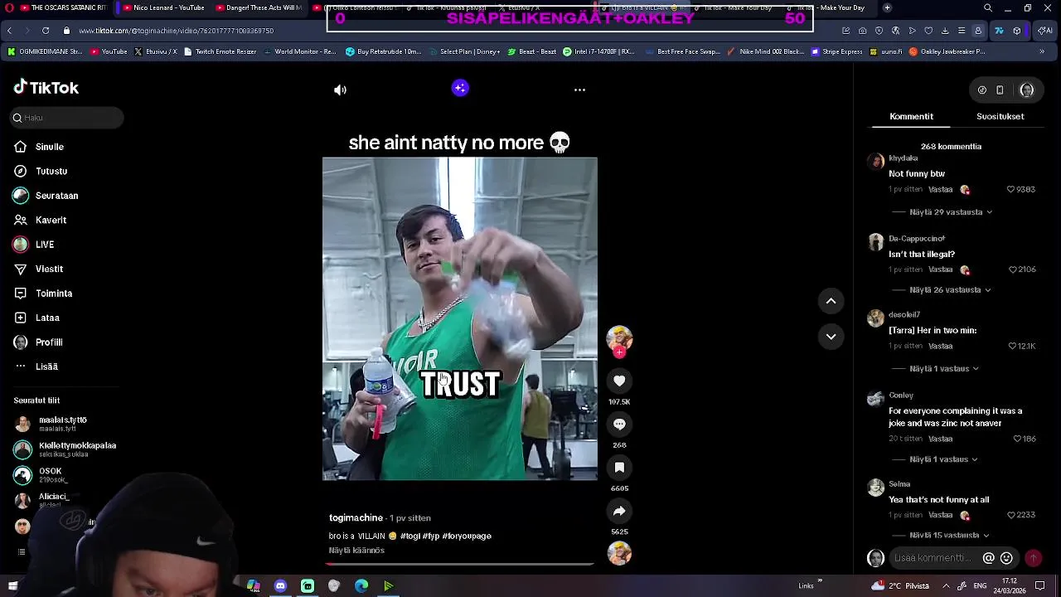Viewport: 1061px width, 597px height.
Task: Expand Näytä 26 vastausta replies
Action: 950,290
